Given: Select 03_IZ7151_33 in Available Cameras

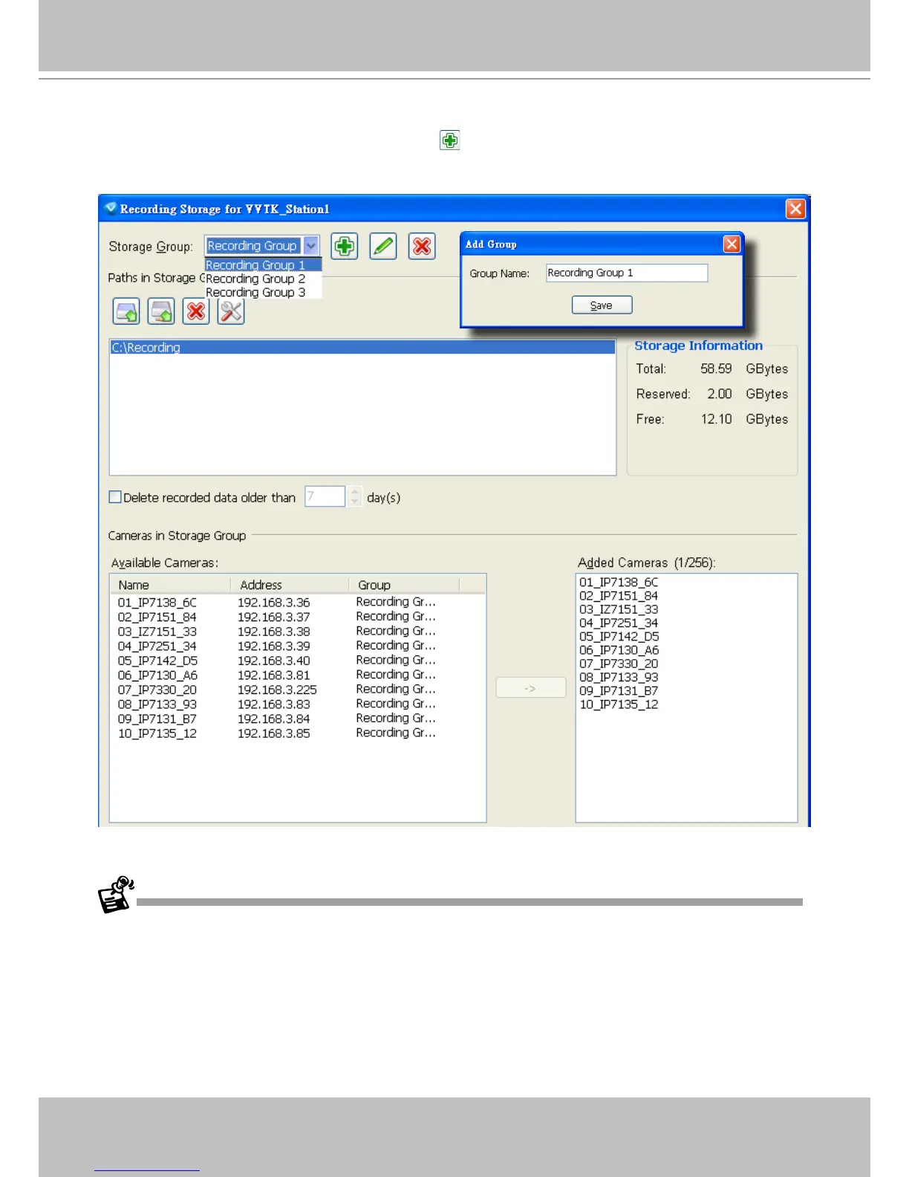Looking at the screenshot, I should (x=298, y=632).
